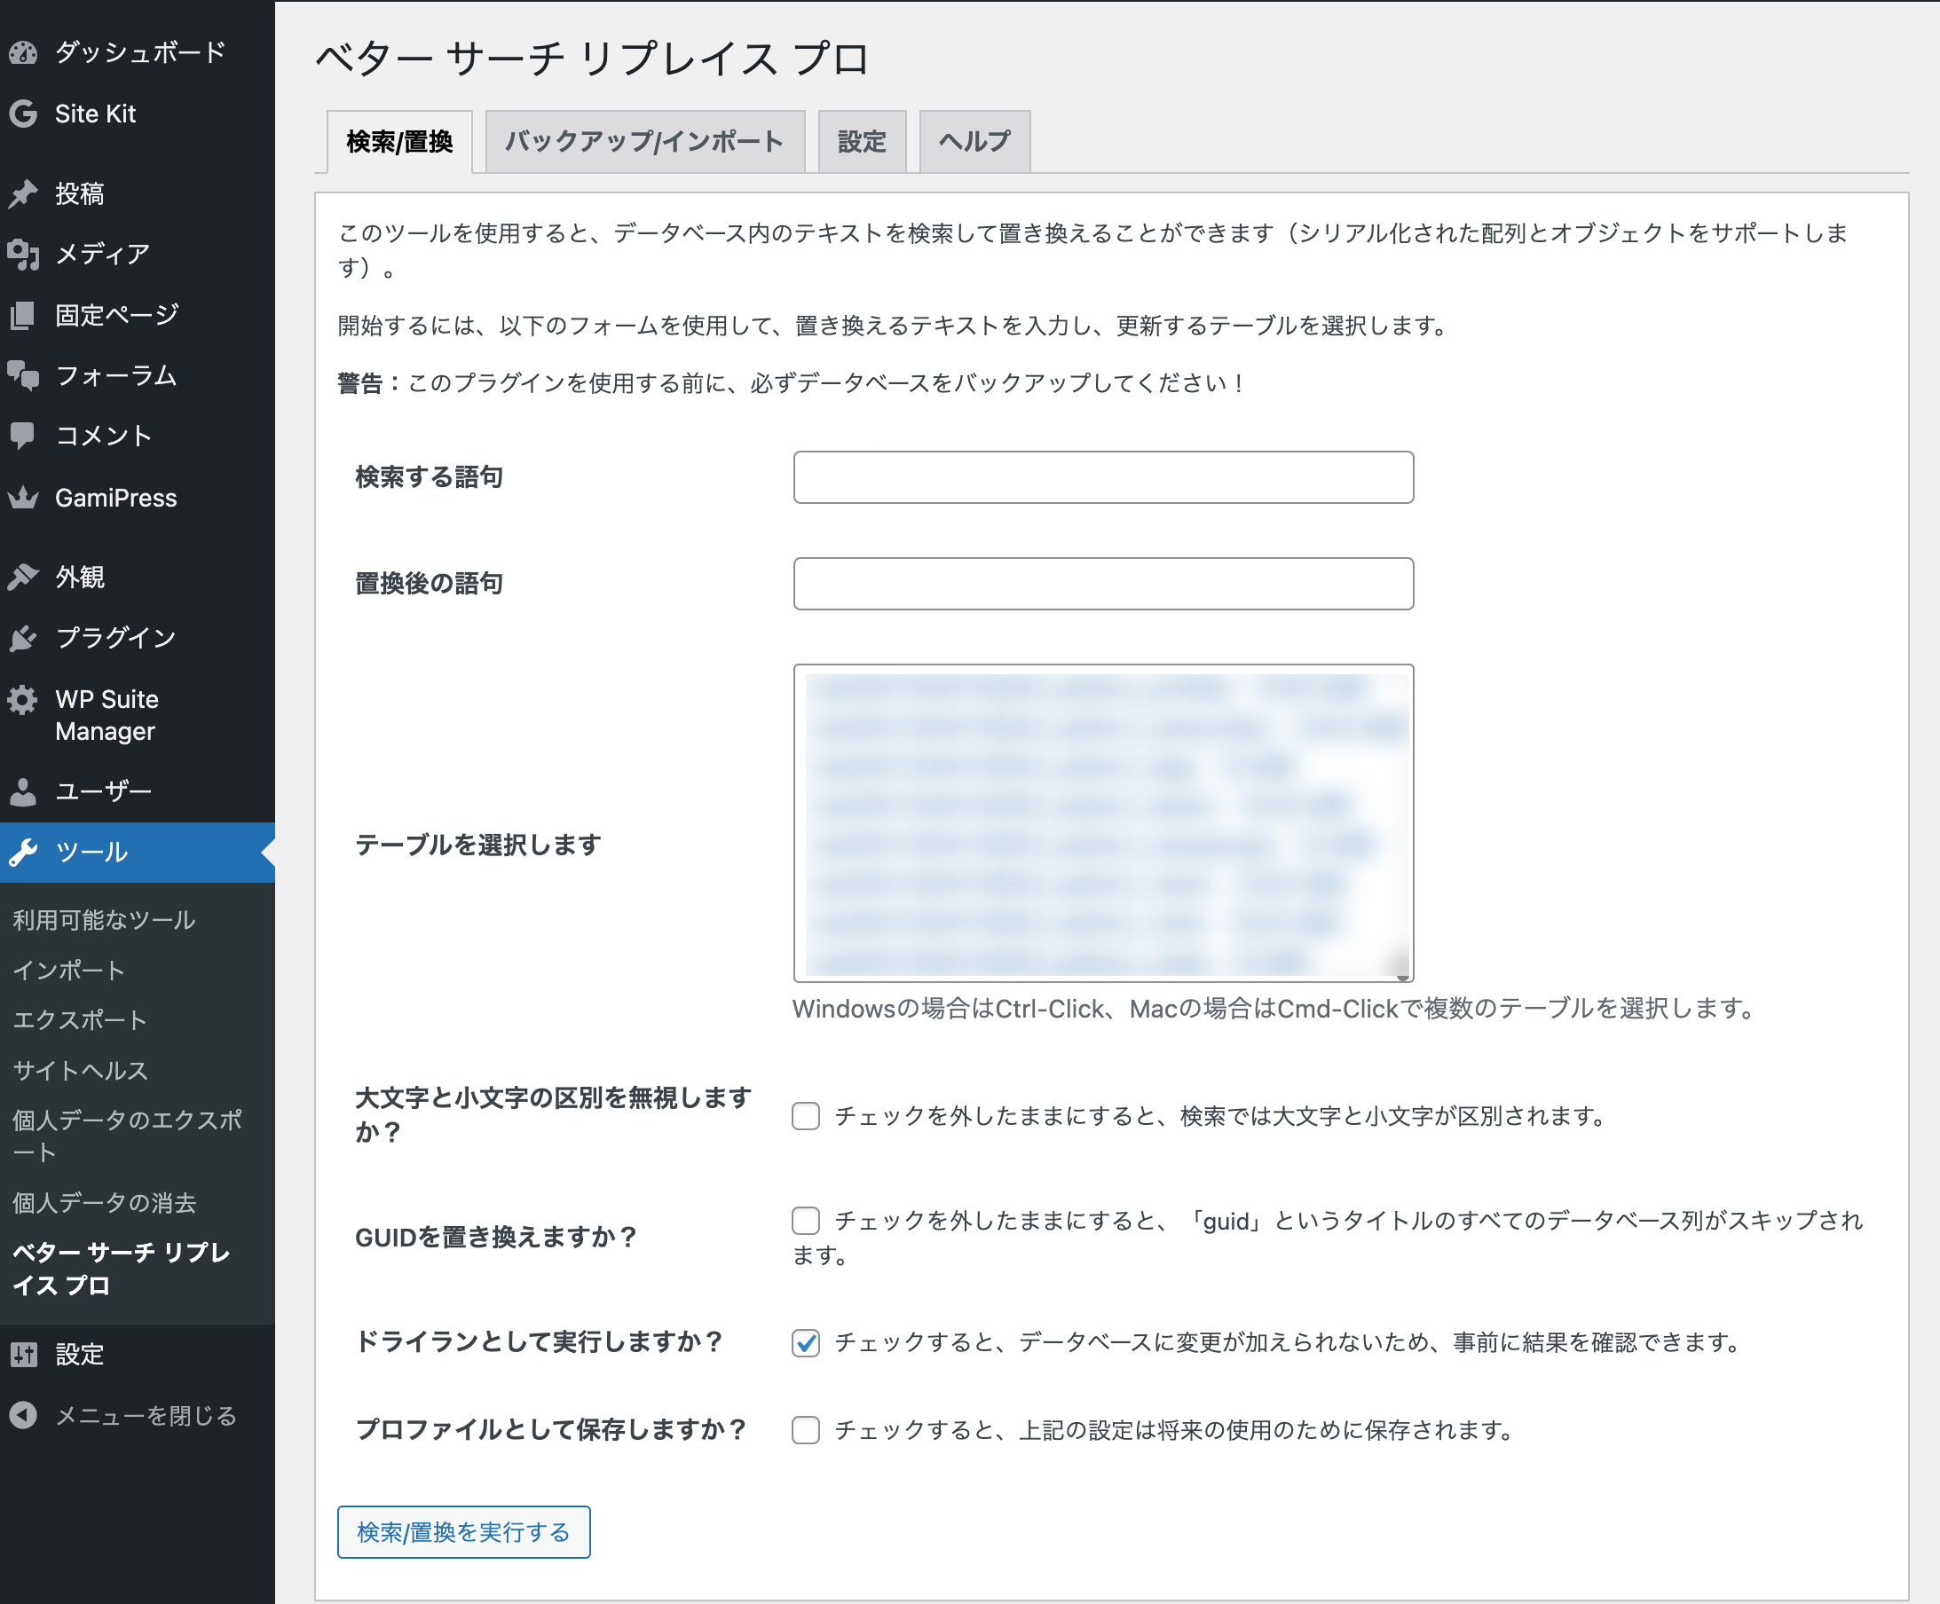The width and height of the screenshot is (1940, 1604).
Task: Check the プロファイルとして保存 checkbox
Action: (x=806, y=1429)
